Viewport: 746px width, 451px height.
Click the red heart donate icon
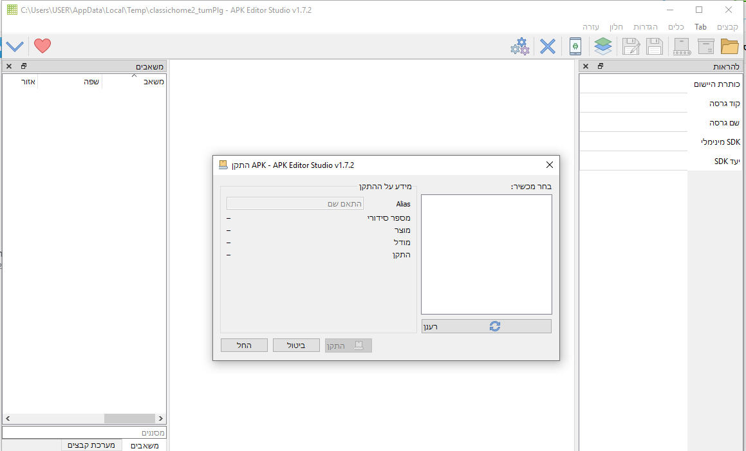click(x=42, y=46)
